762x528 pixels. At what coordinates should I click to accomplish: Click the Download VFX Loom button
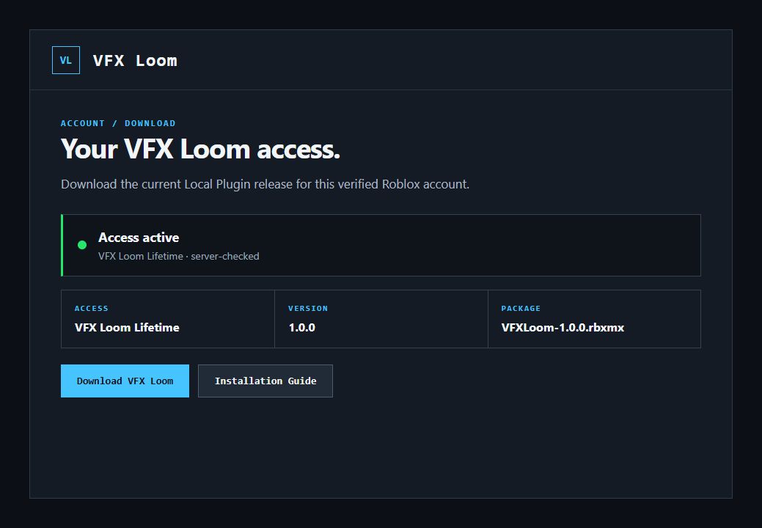[x=125, y=381]
